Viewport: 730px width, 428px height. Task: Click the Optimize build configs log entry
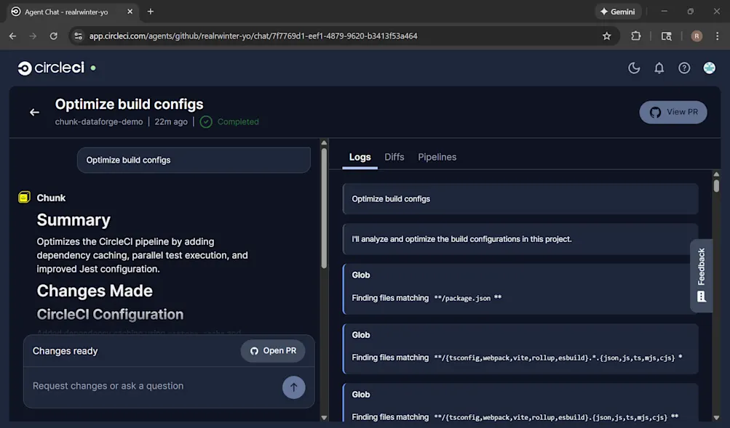520,199
